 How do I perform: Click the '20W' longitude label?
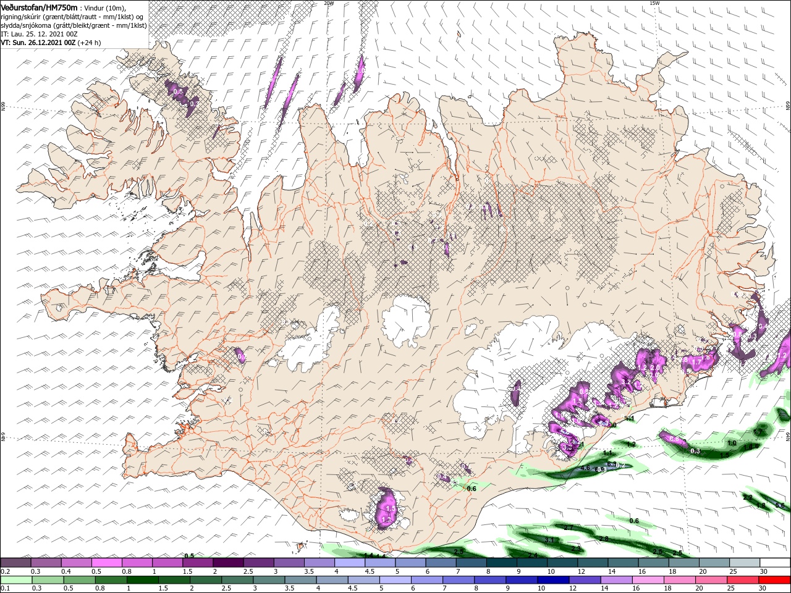point(329,3)
